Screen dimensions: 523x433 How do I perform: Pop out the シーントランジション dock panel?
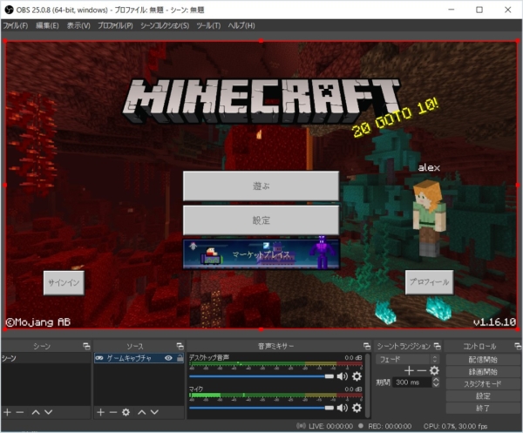click(438, 347)
